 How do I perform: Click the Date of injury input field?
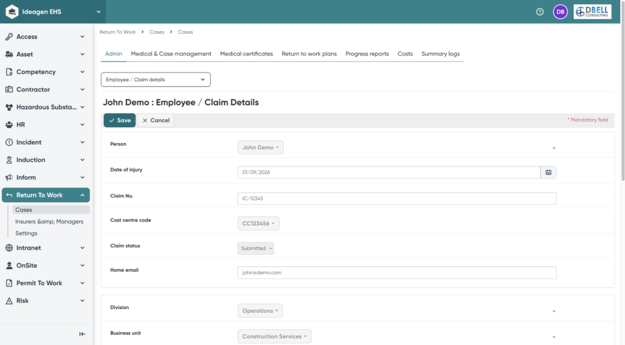point(389,172)
